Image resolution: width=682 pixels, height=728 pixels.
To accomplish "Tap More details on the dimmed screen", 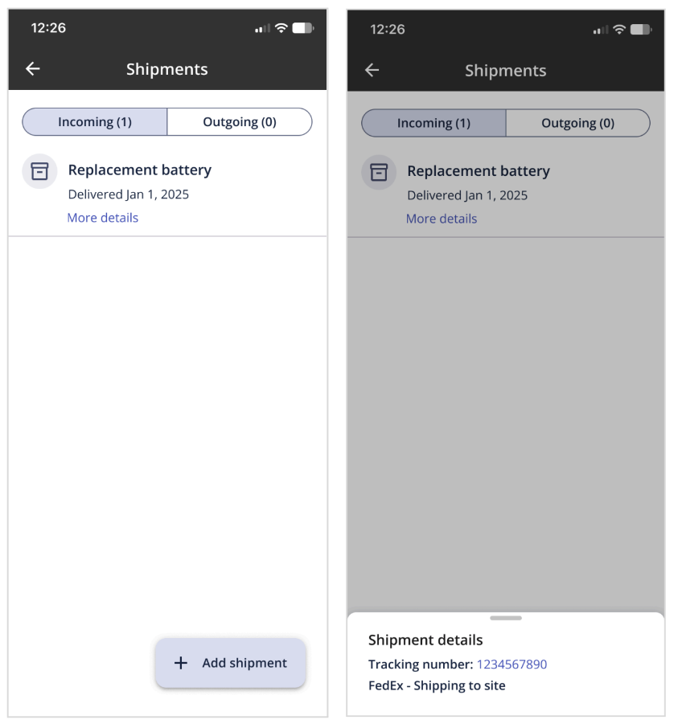I will point(442,219).
